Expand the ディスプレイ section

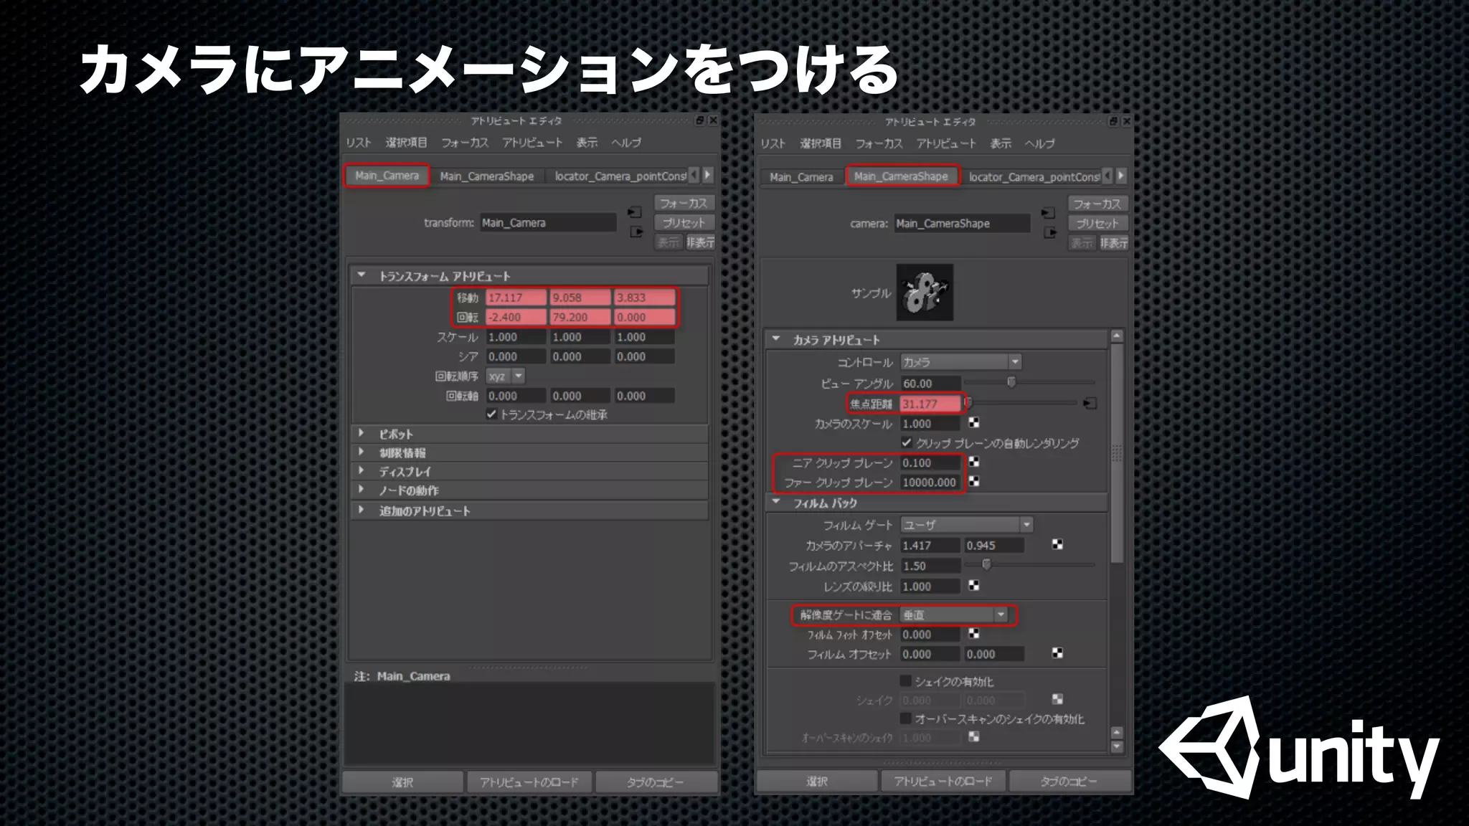(x=362, y=471)
